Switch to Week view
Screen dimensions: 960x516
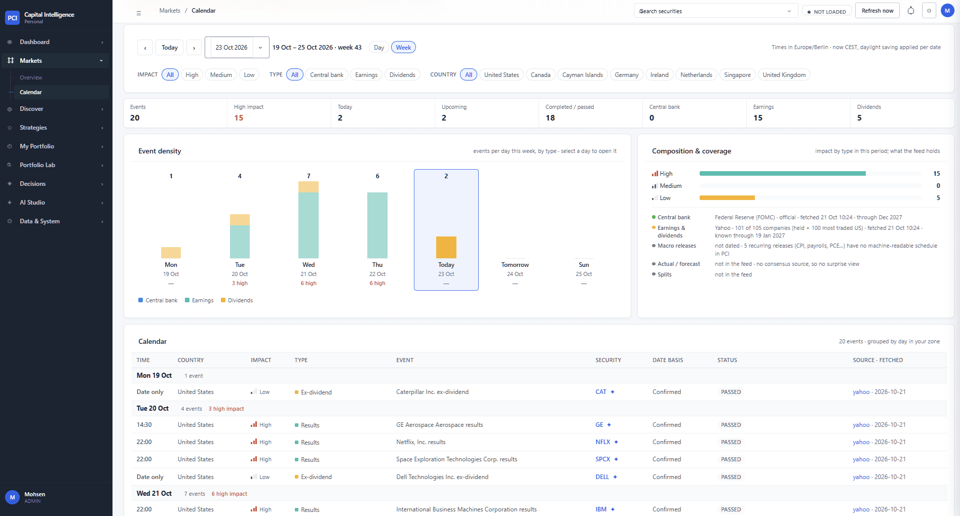[x=403, y=48]
